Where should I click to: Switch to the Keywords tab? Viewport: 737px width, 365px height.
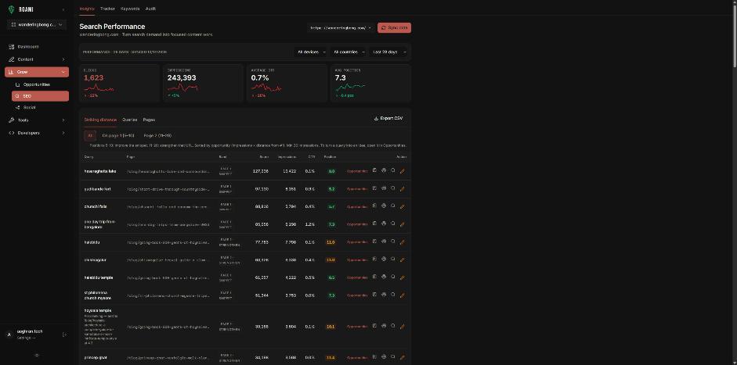(x=130, y=9)
